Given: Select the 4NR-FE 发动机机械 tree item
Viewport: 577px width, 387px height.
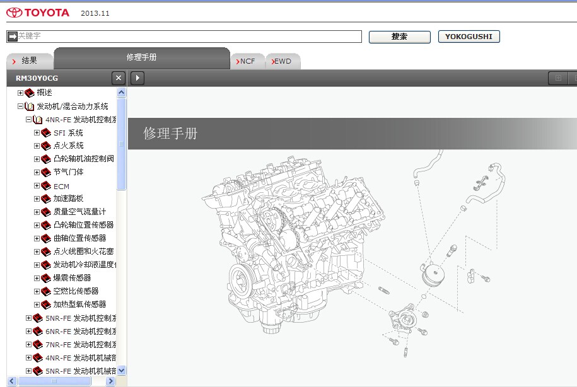Looking at the screenshot, I should tap(81, 358).
